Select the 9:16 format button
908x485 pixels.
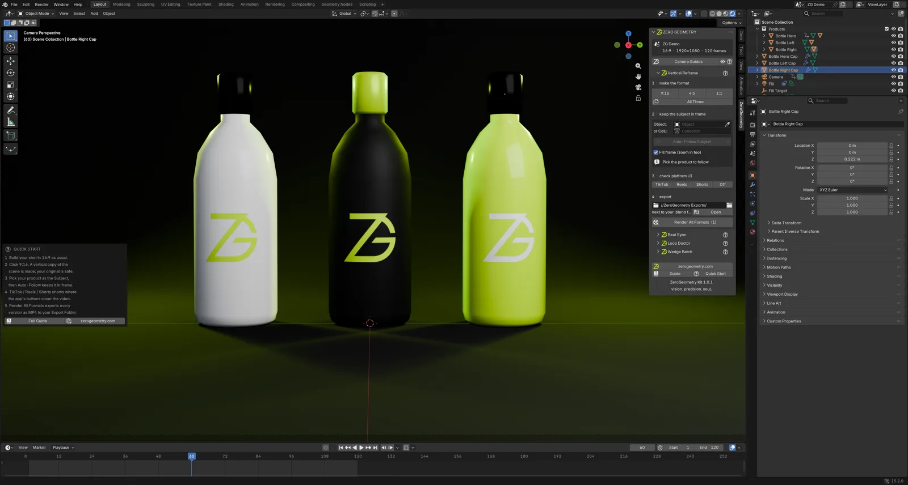(665, 93)
